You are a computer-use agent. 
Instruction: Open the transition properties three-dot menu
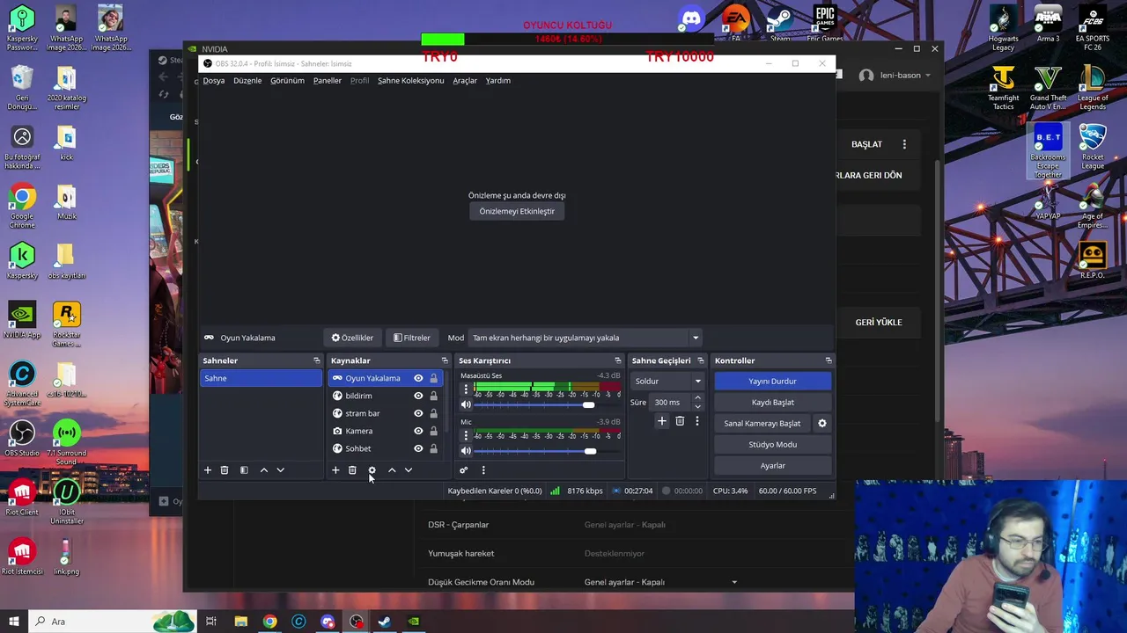(696, 421)
